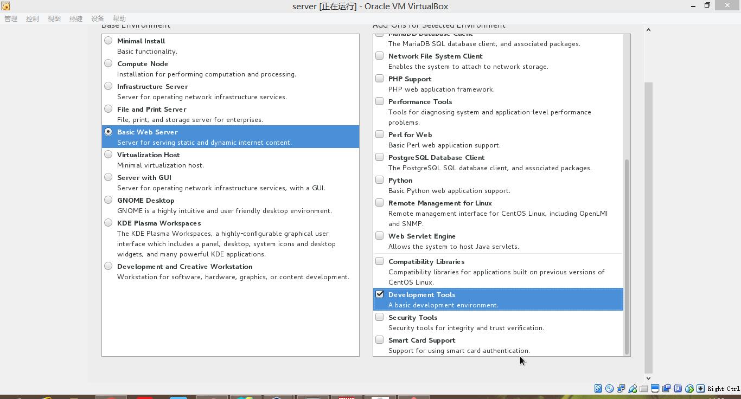
Task: Click the keyboard capture arrow icon
Action: (700, 388)
